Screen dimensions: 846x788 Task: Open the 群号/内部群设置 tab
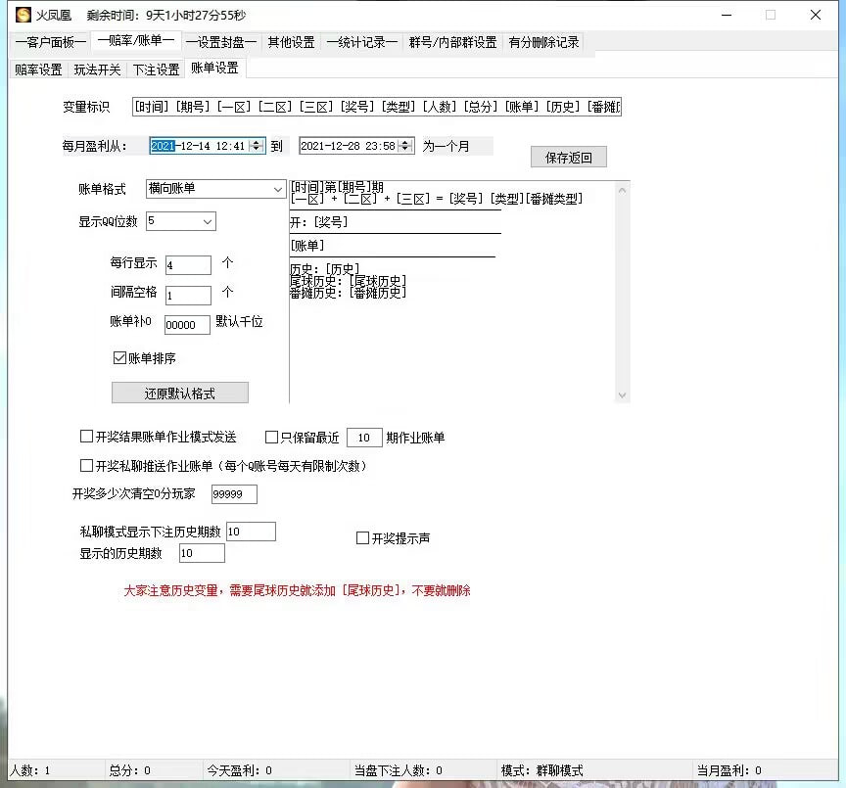(452, 42)
